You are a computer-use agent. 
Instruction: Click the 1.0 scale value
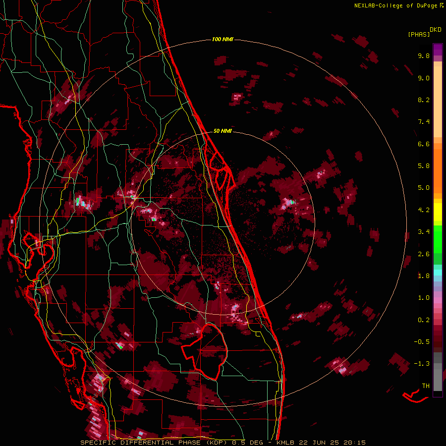(x=424, y=298)
